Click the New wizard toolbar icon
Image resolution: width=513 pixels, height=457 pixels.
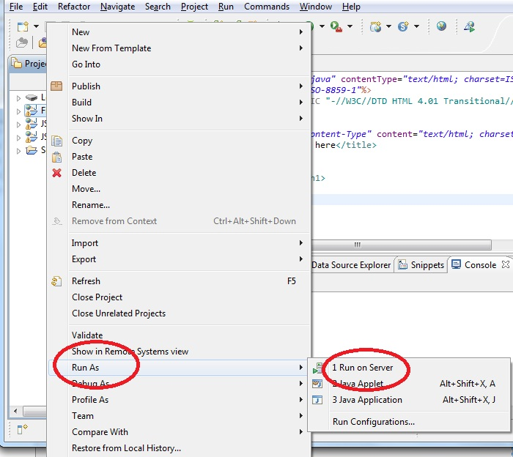[x=22, y=26]
